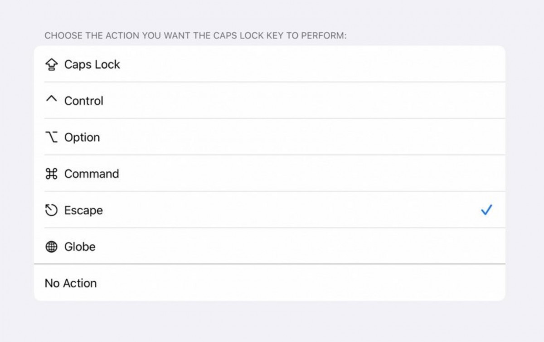
Task: Click the Caps Lock arrow icon
Action: pos(52,65)
